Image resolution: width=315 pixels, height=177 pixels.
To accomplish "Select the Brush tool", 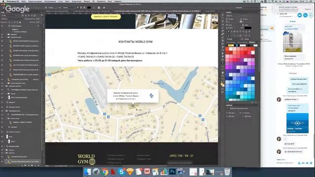I will click(222, 37).
